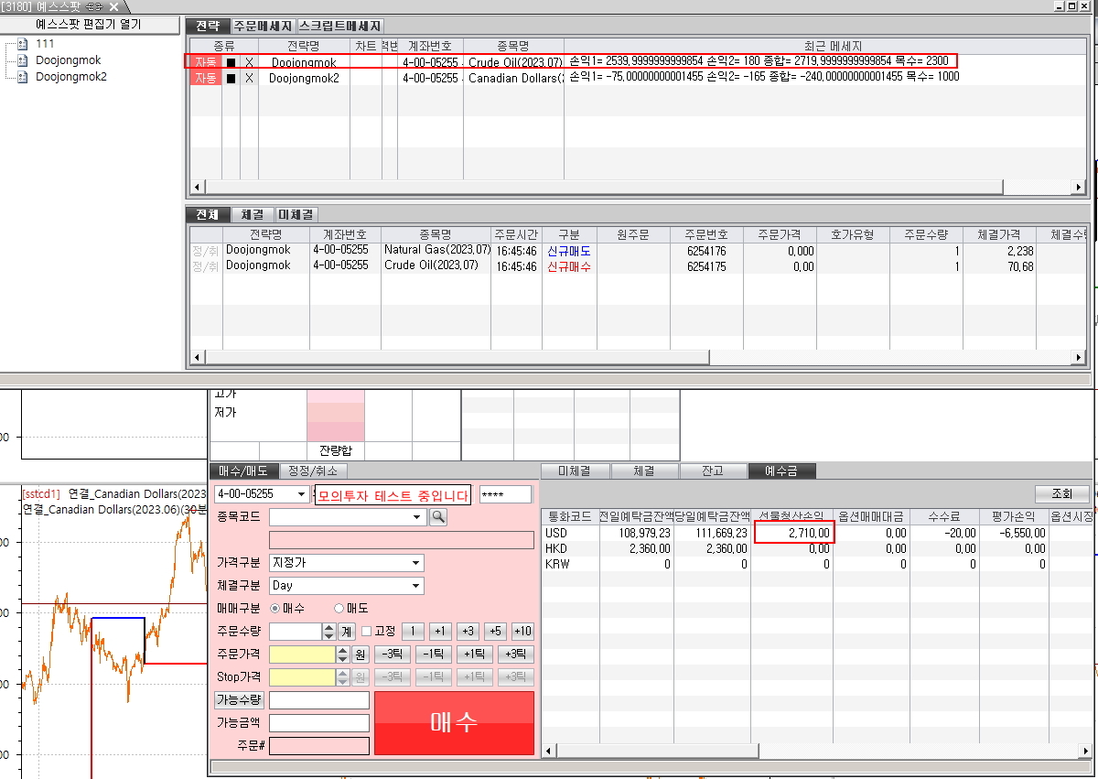
Task: Close the 예스스팟 window tab with X
Action: click(x=113, y=7)
